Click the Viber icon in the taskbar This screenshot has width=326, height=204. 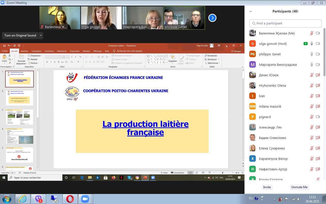tap(39, 199)
